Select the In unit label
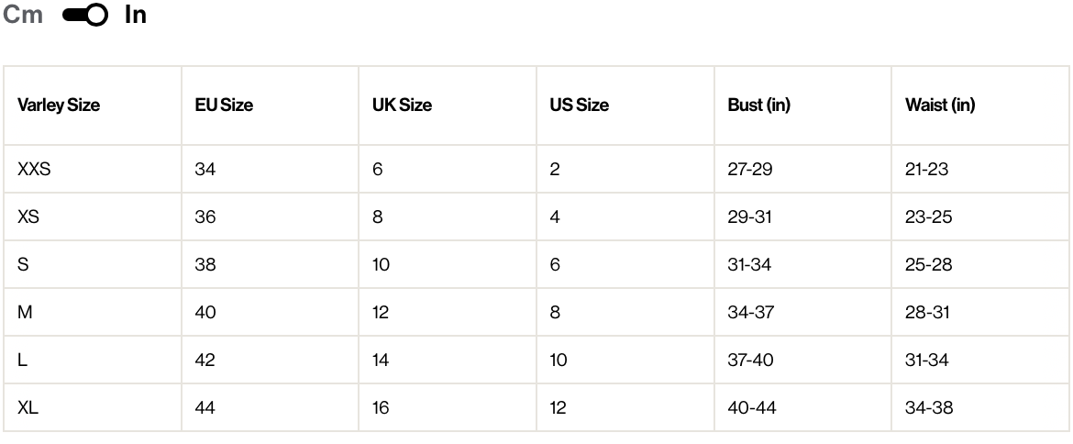This screenshot has height=444, width=1073. [x=136, y=16]
